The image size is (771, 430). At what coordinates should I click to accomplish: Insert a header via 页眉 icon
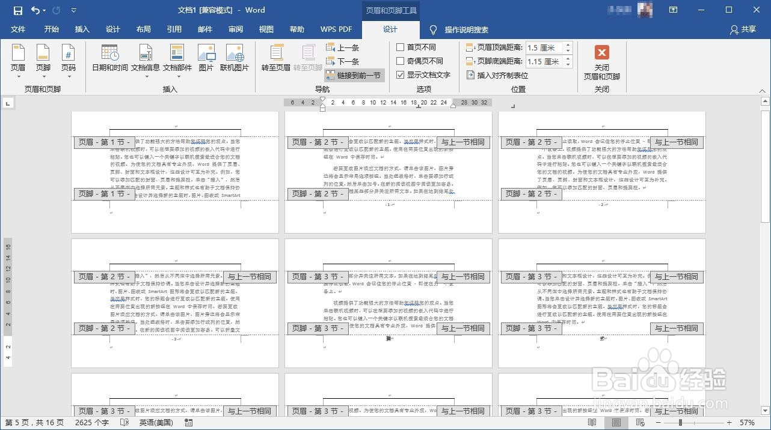point(18,53)
